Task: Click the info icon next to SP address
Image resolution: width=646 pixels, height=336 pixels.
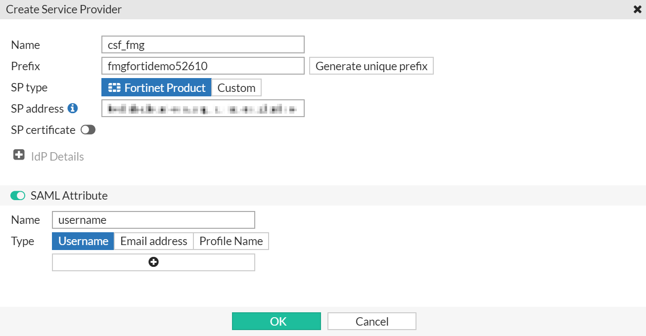Action: (x=73, y=108)
